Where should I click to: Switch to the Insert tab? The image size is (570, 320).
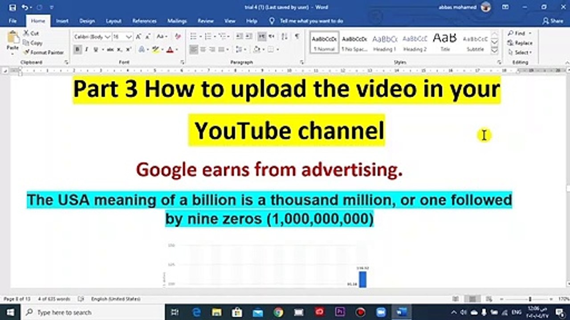coord(62,21)
